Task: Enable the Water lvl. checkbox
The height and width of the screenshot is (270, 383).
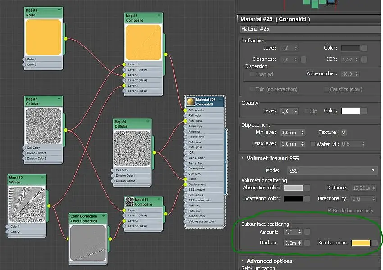Action: [313, 144]
